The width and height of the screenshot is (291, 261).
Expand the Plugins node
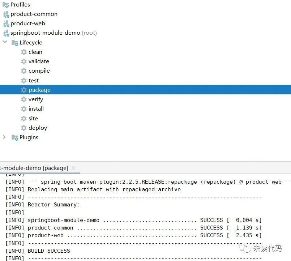(x=4, y=137)
